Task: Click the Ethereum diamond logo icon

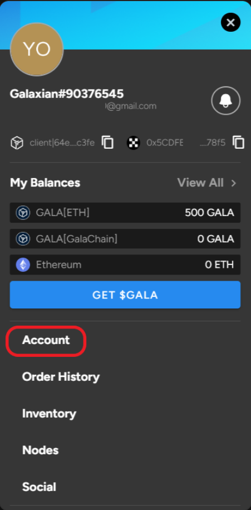Action: [23, 265]
